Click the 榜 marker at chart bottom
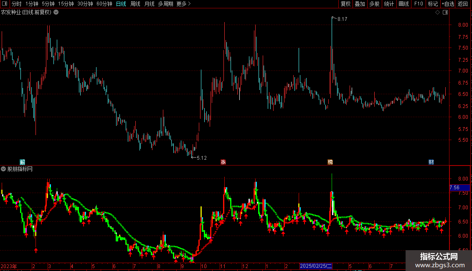 [330, 162]
